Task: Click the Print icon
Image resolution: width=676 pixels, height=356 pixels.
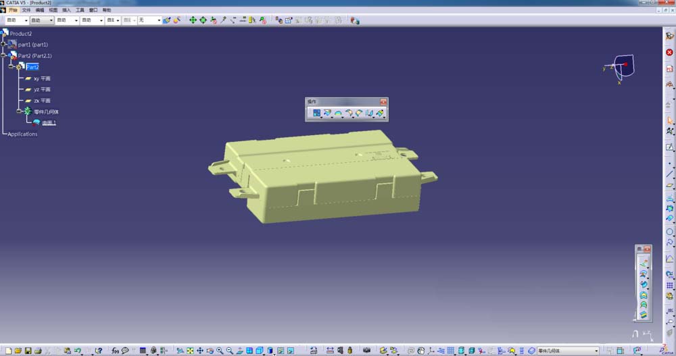Action: click(38, 351)
